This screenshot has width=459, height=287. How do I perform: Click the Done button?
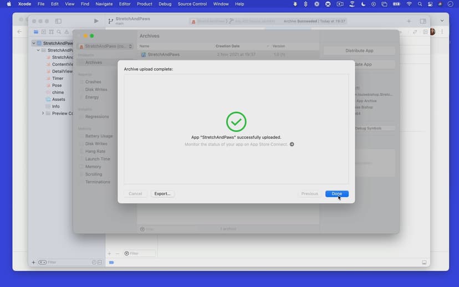336,194
